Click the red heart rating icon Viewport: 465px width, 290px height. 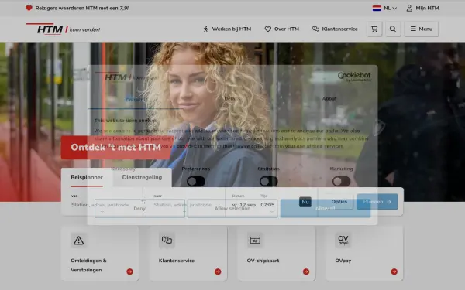[x=29, y=8]
